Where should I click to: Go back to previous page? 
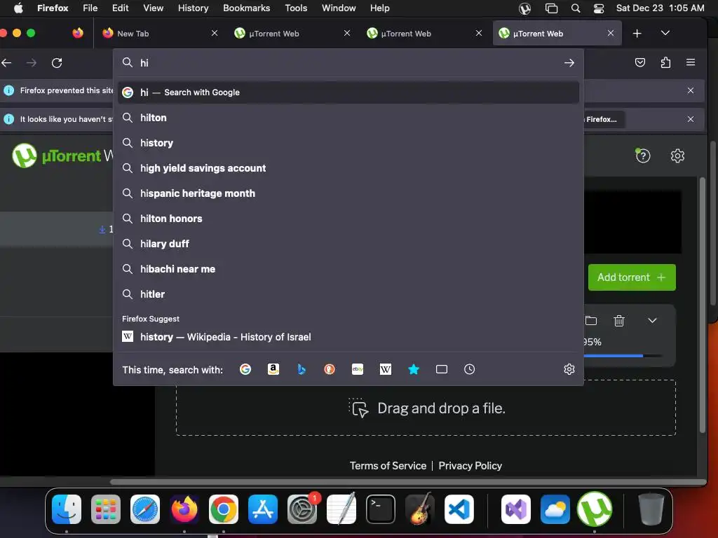(6, 63)
